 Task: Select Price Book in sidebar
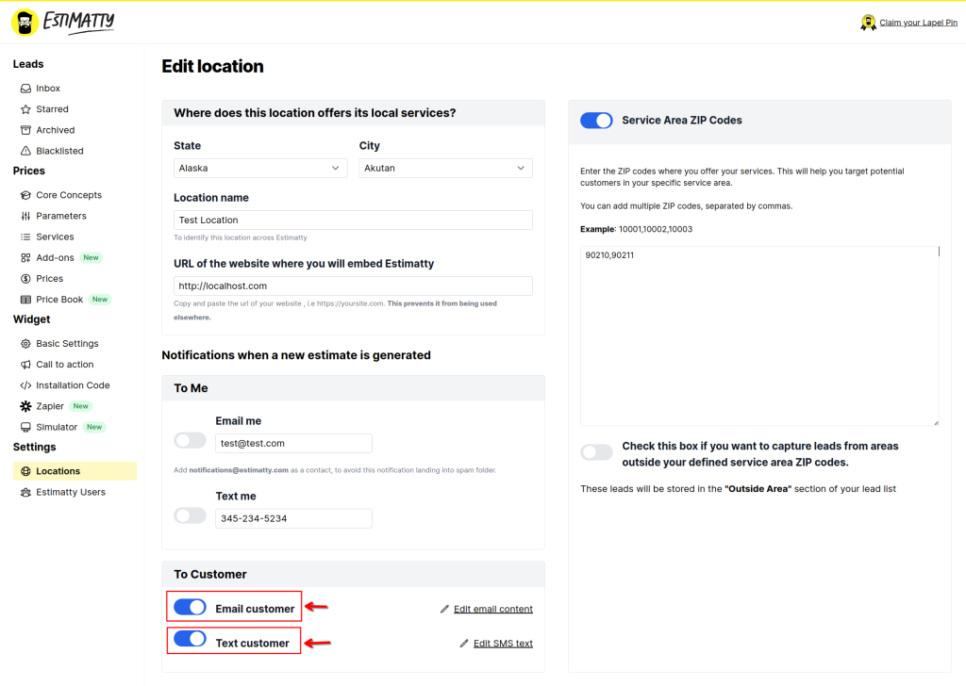point(59,301)
